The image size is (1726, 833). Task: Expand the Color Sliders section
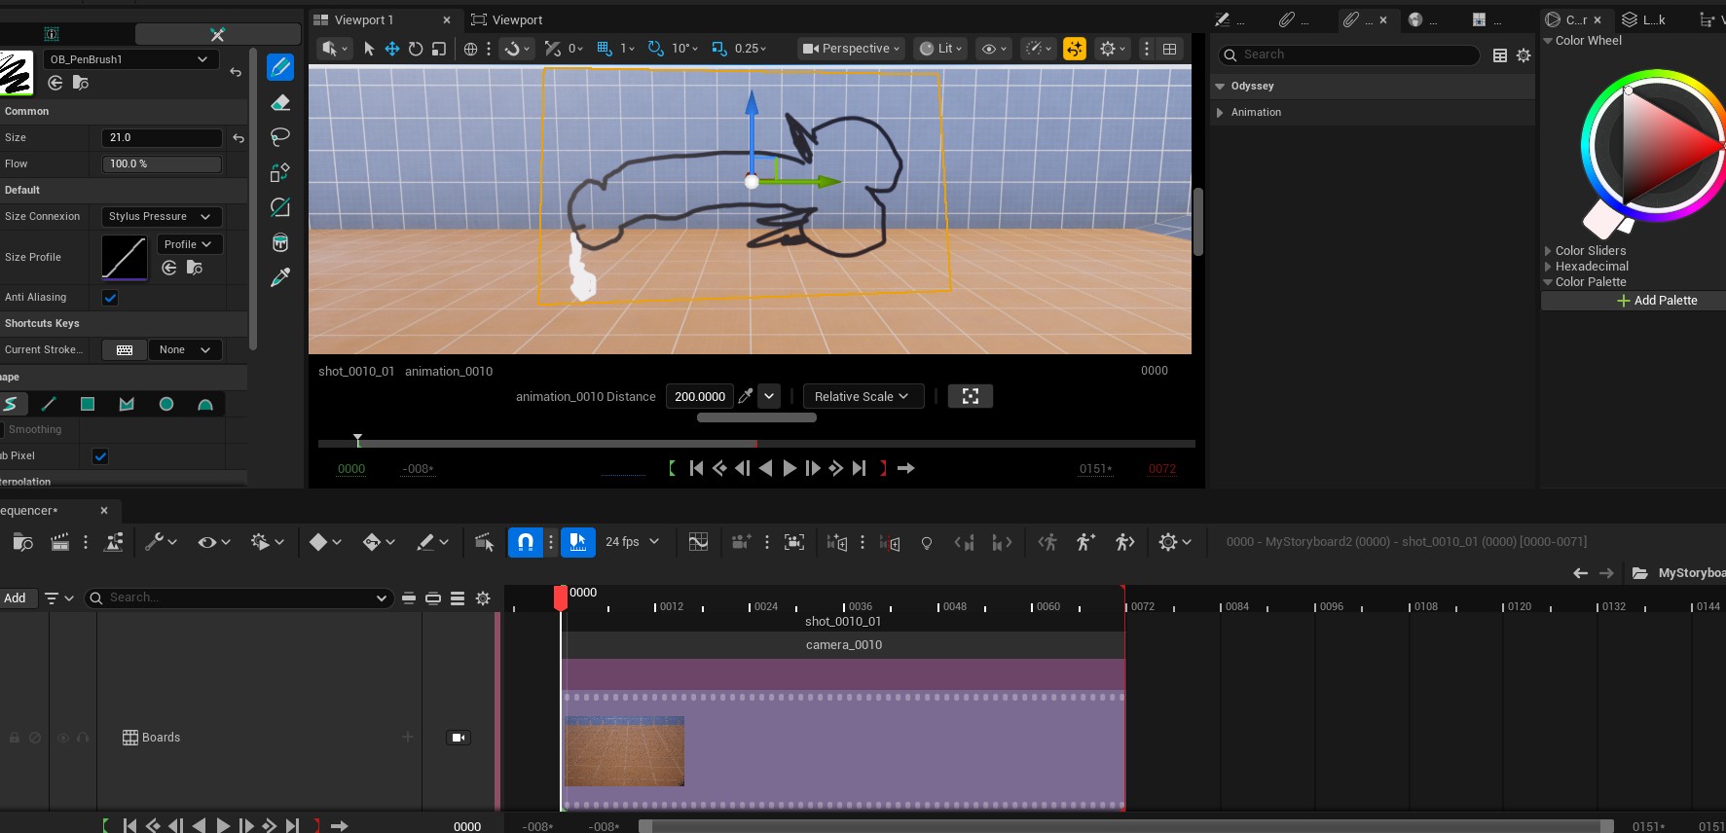[1590, 250]
